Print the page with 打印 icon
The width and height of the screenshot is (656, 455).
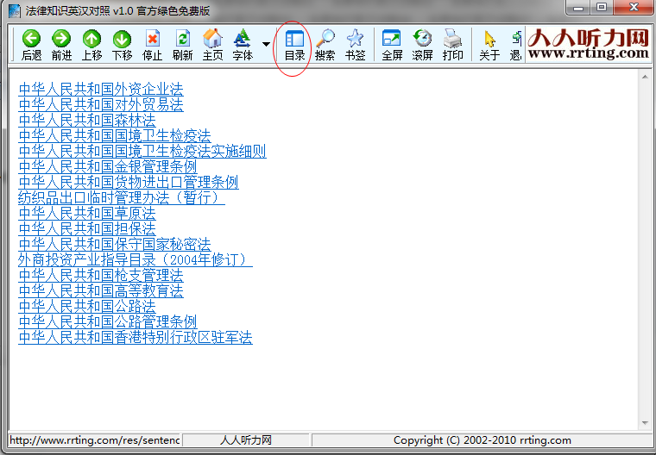[x=452, y=39]
